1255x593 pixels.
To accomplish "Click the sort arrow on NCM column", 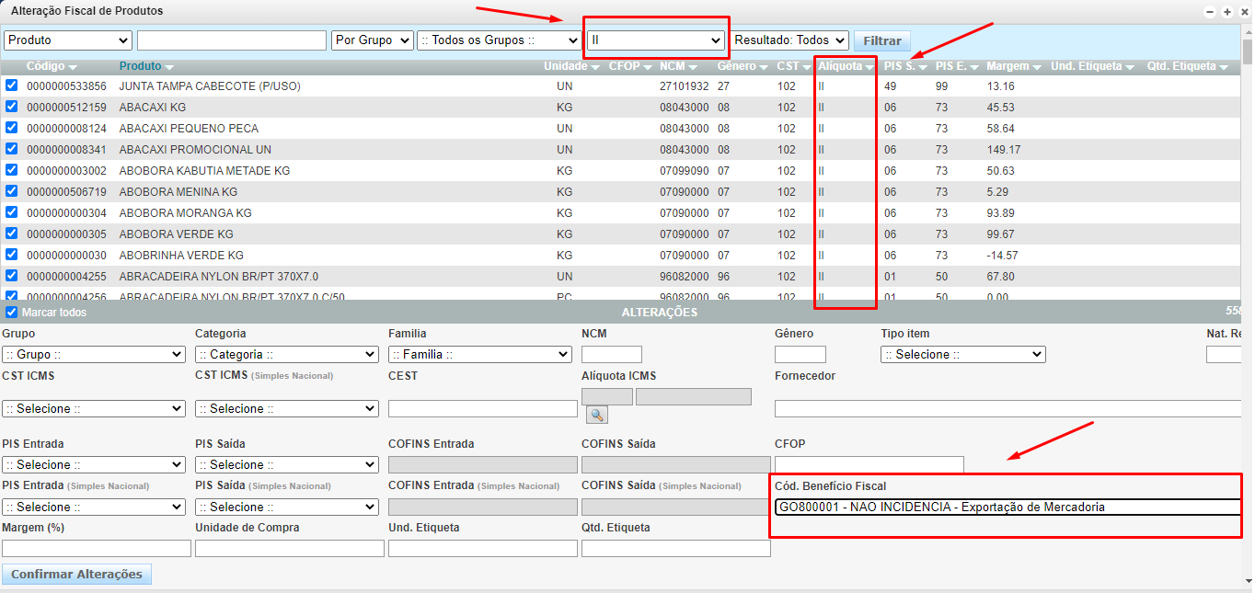I will [x=692, y=67].
